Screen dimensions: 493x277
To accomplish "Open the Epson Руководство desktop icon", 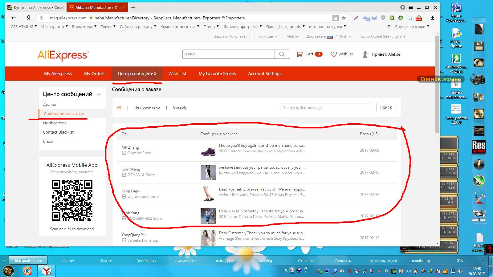I will pos(456,12).
